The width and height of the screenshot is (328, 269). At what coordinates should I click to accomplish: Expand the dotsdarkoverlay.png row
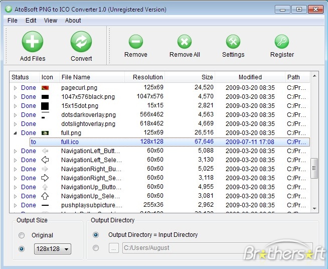click(15, 115)
